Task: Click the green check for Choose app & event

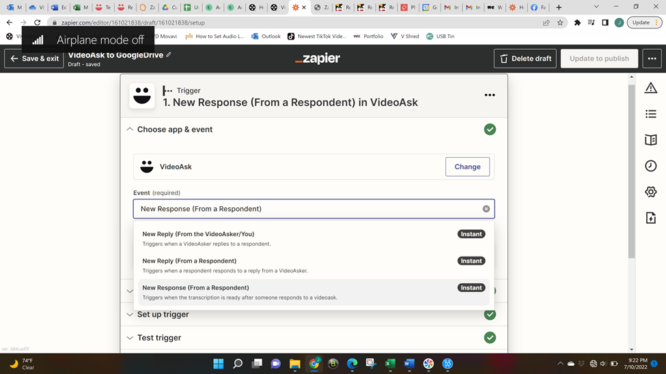Action: point(490,130)
